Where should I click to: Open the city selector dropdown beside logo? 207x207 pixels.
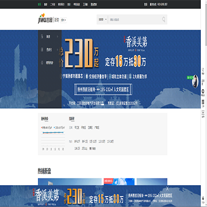click(x=63, y=20)
